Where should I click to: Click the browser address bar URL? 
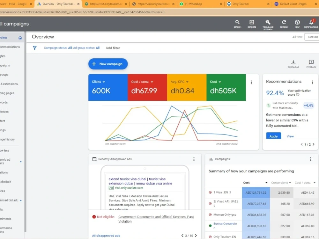click(82, 12)
